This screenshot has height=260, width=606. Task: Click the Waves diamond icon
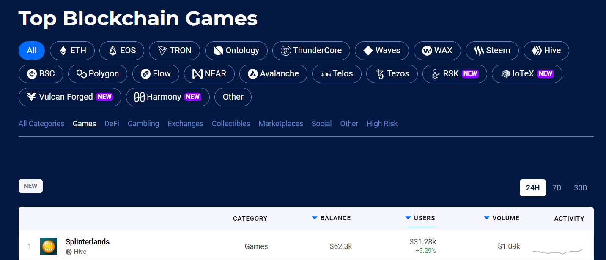[368, 51]
